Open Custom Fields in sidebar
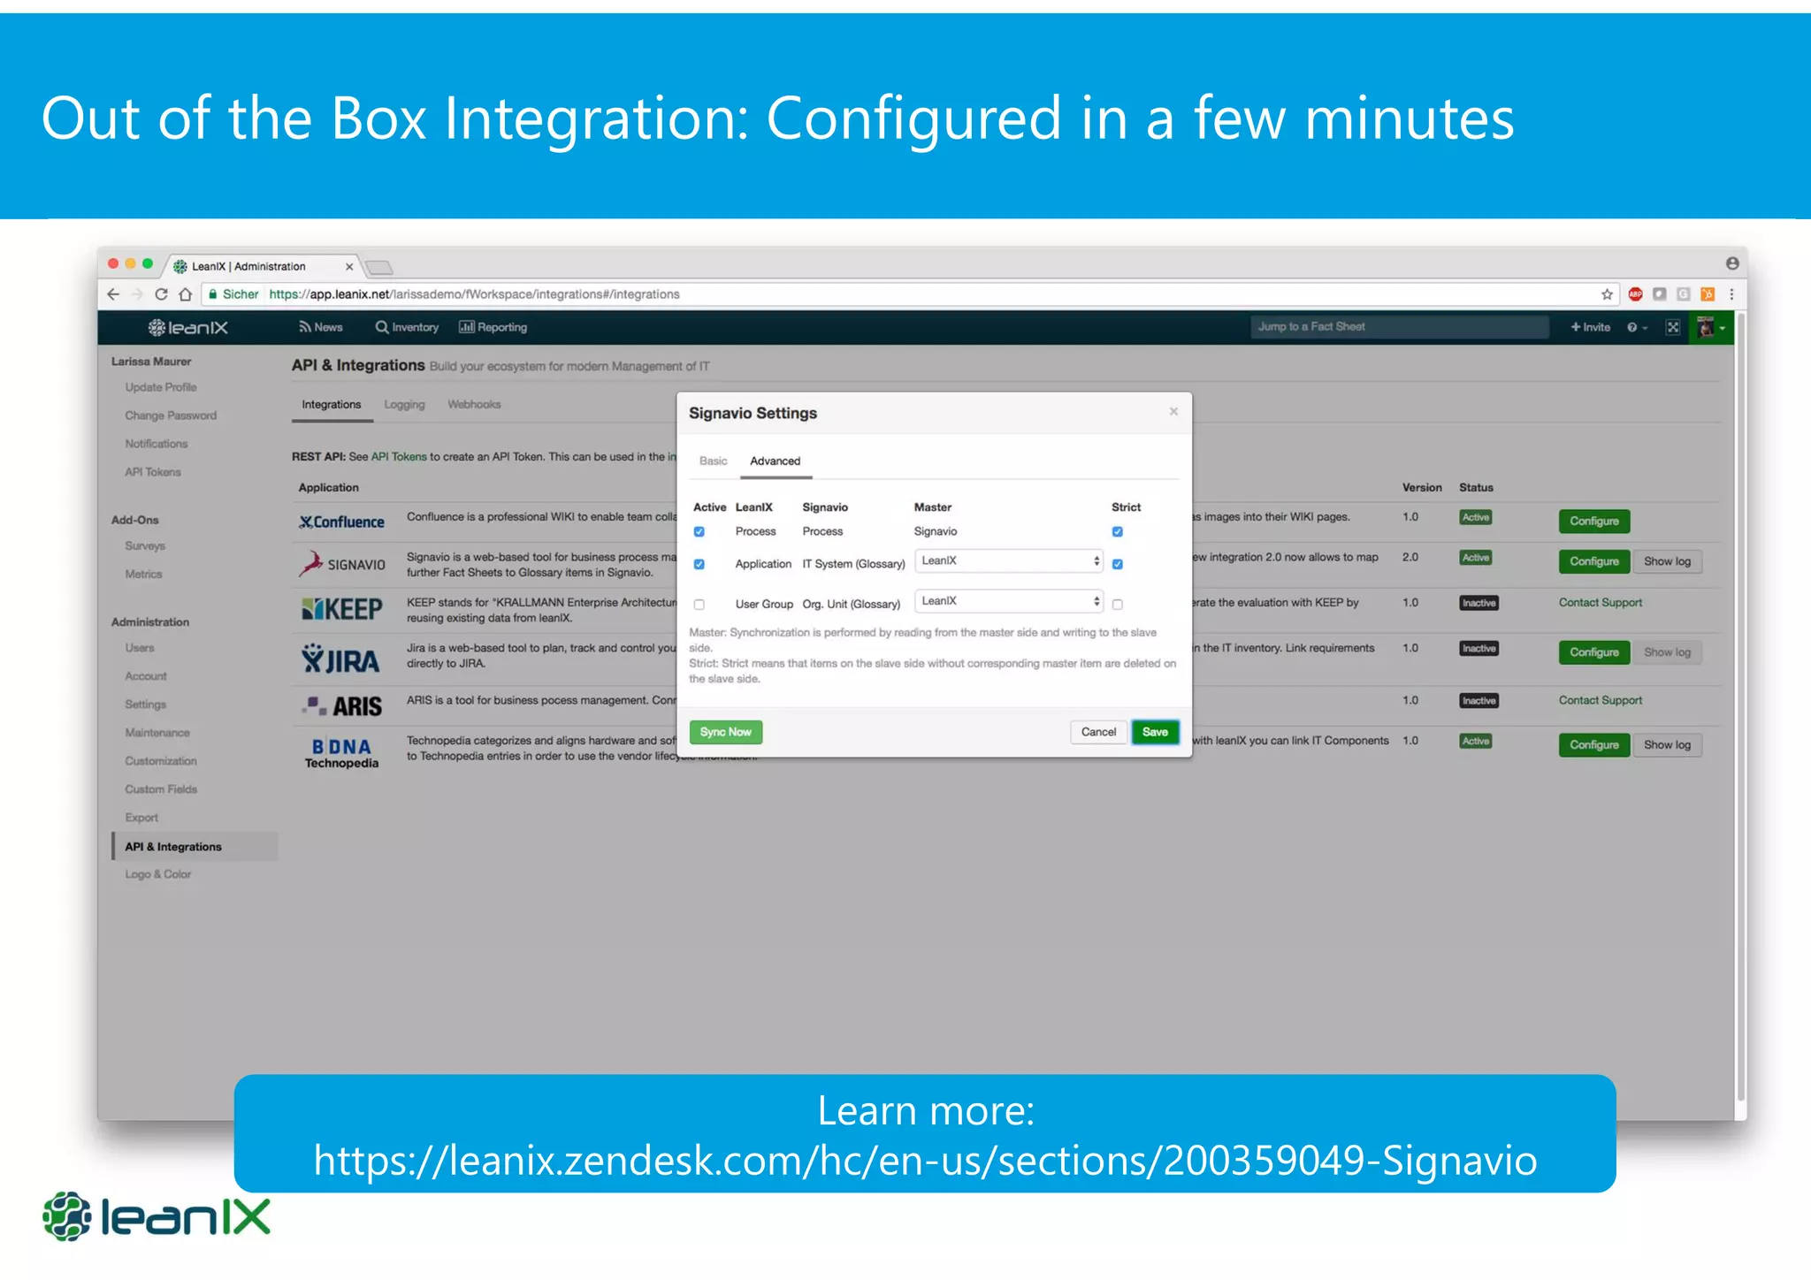 pos(161,789)
